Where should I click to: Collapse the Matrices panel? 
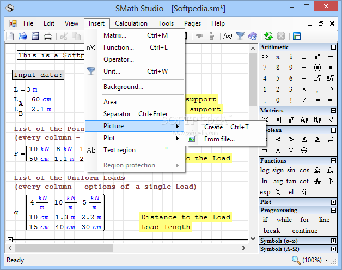[333, 110]
